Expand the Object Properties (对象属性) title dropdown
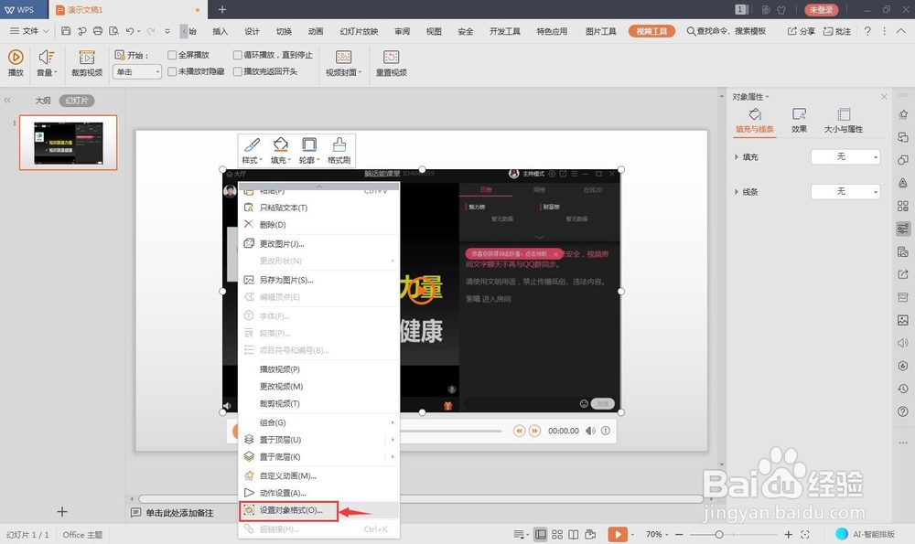915x544 pixels. 751,97
